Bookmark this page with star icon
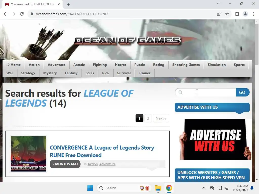Screen dimensions: 259x194 click(227, 14)
